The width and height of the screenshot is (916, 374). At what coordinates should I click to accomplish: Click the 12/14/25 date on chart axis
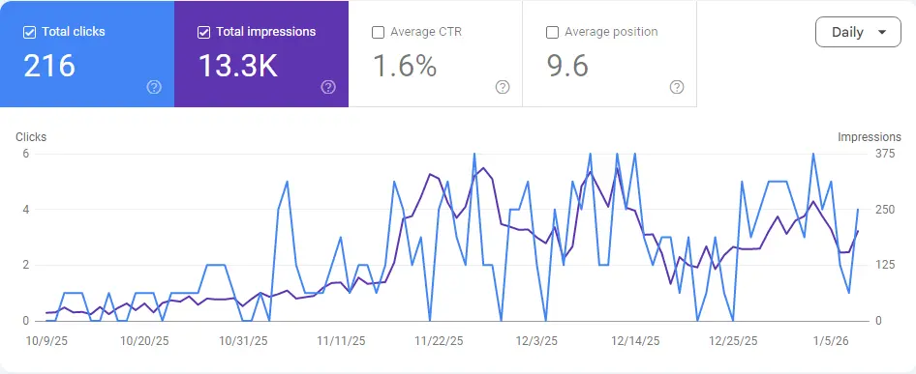(x=635, y=341)
